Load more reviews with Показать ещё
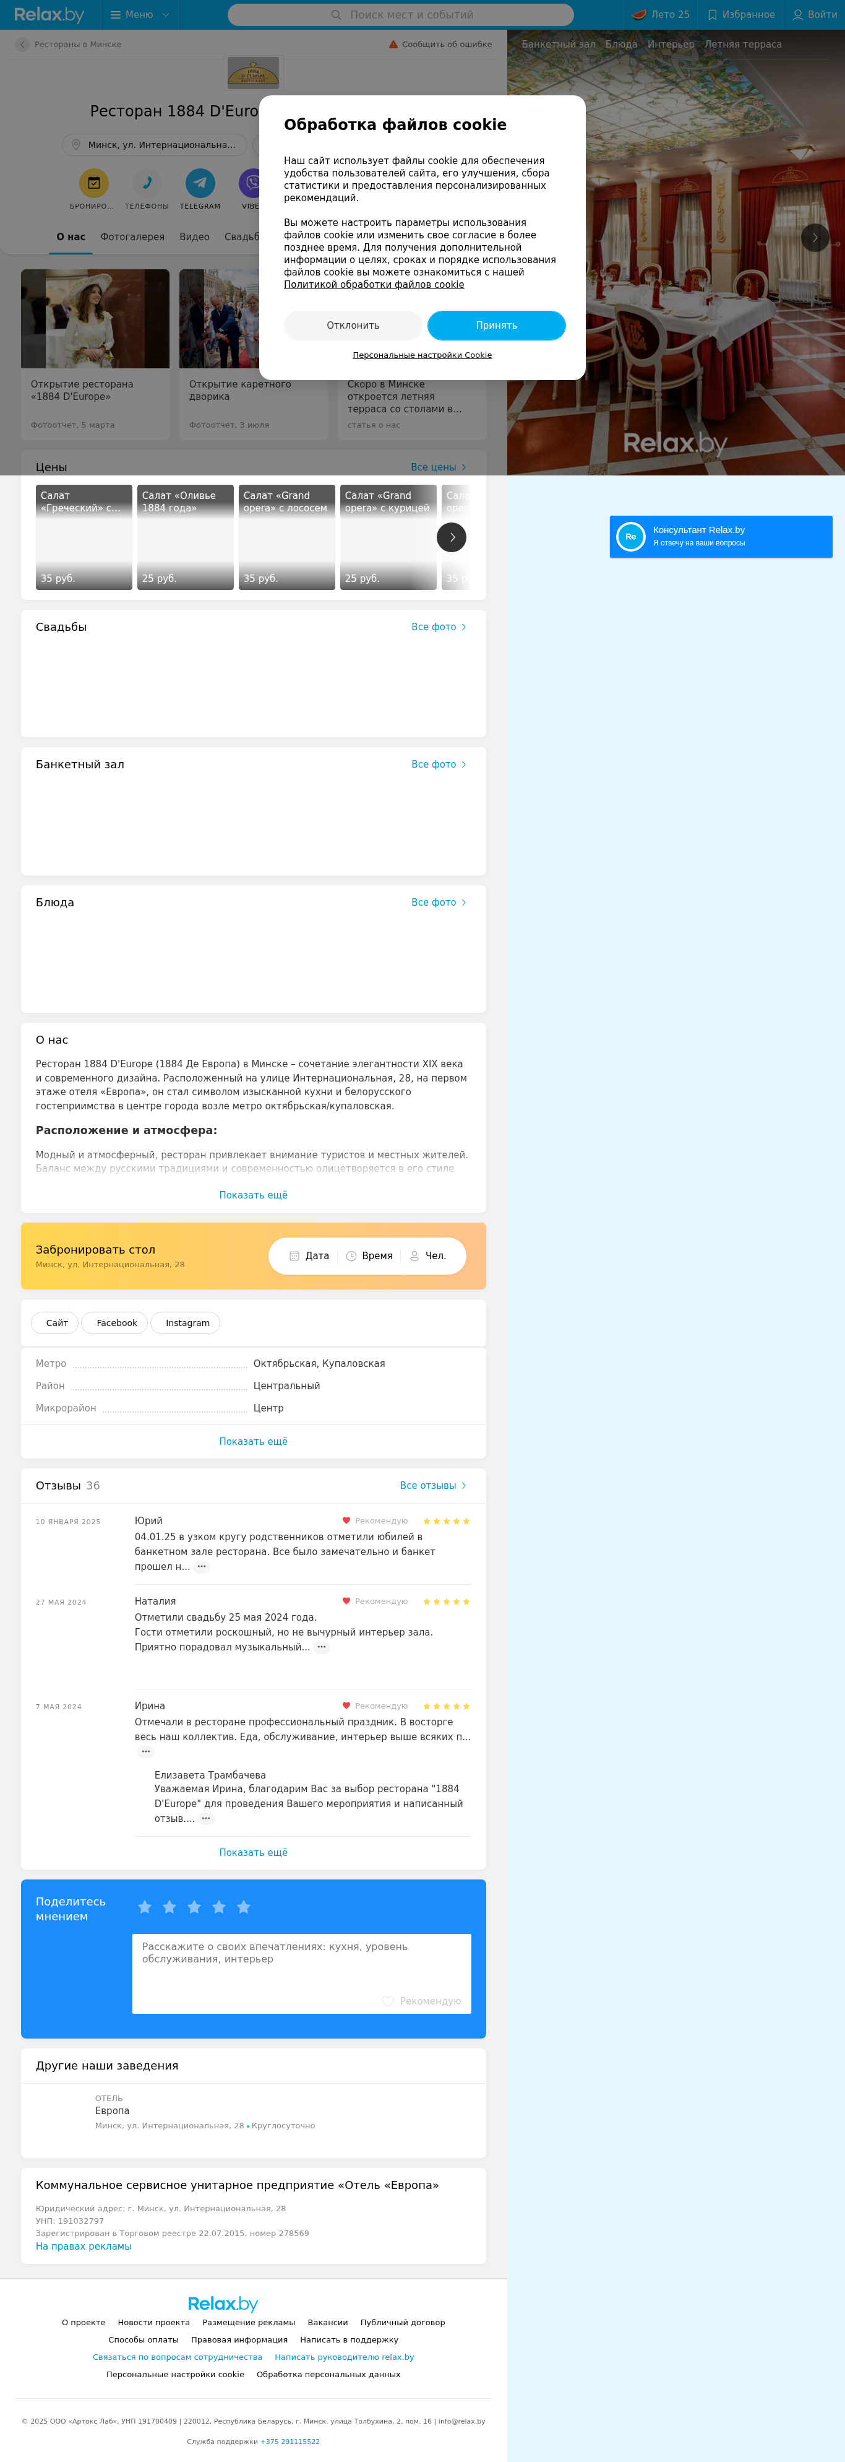 coord(254,1852)
